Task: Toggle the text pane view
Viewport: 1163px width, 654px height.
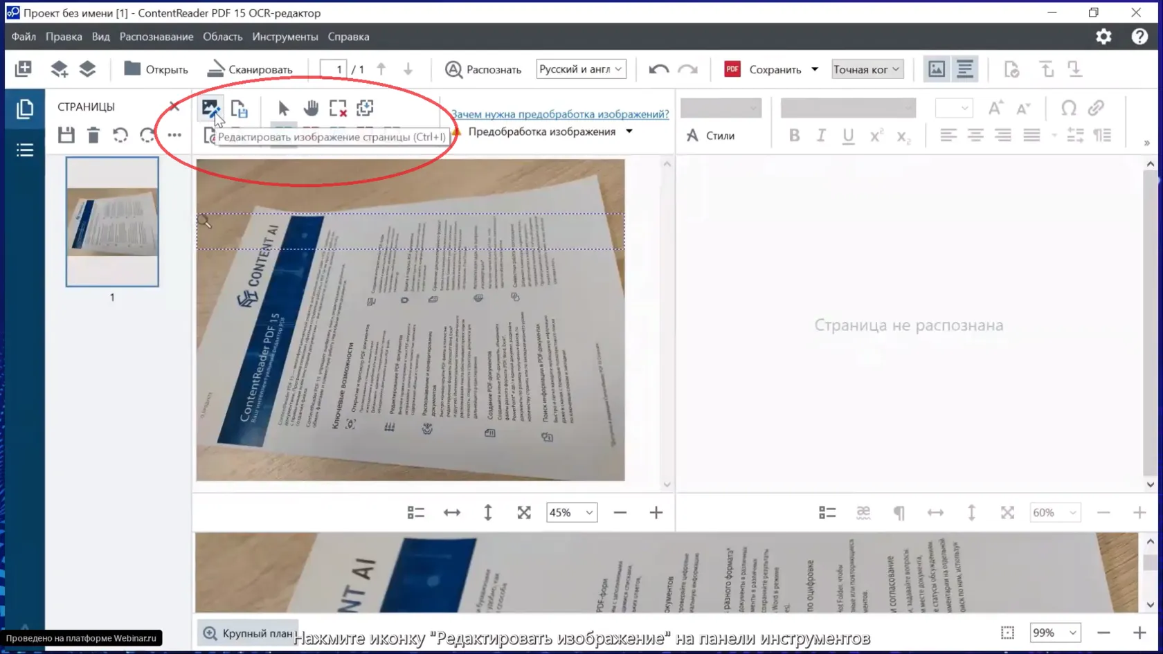Action: [965, 69]
